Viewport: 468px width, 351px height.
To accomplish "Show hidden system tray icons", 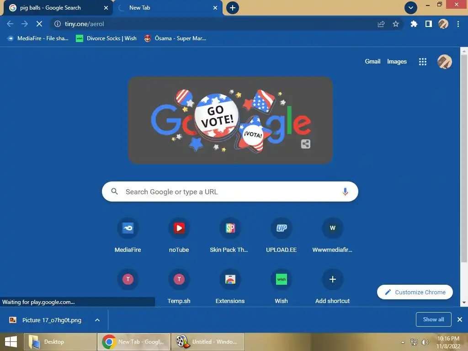I will [403, 342].
